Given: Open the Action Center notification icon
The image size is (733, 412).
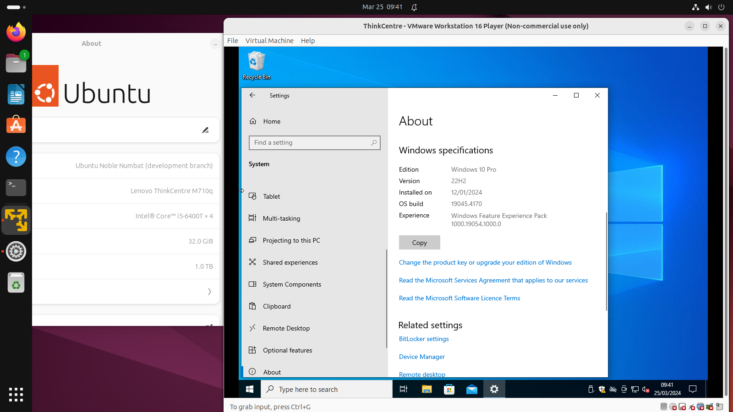Looking at the screenshot, I should coord(693,389).
